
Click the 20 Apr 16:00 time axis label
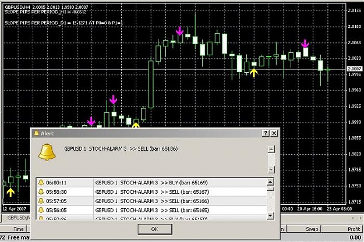pyautogui.click(x=310, y=209)
